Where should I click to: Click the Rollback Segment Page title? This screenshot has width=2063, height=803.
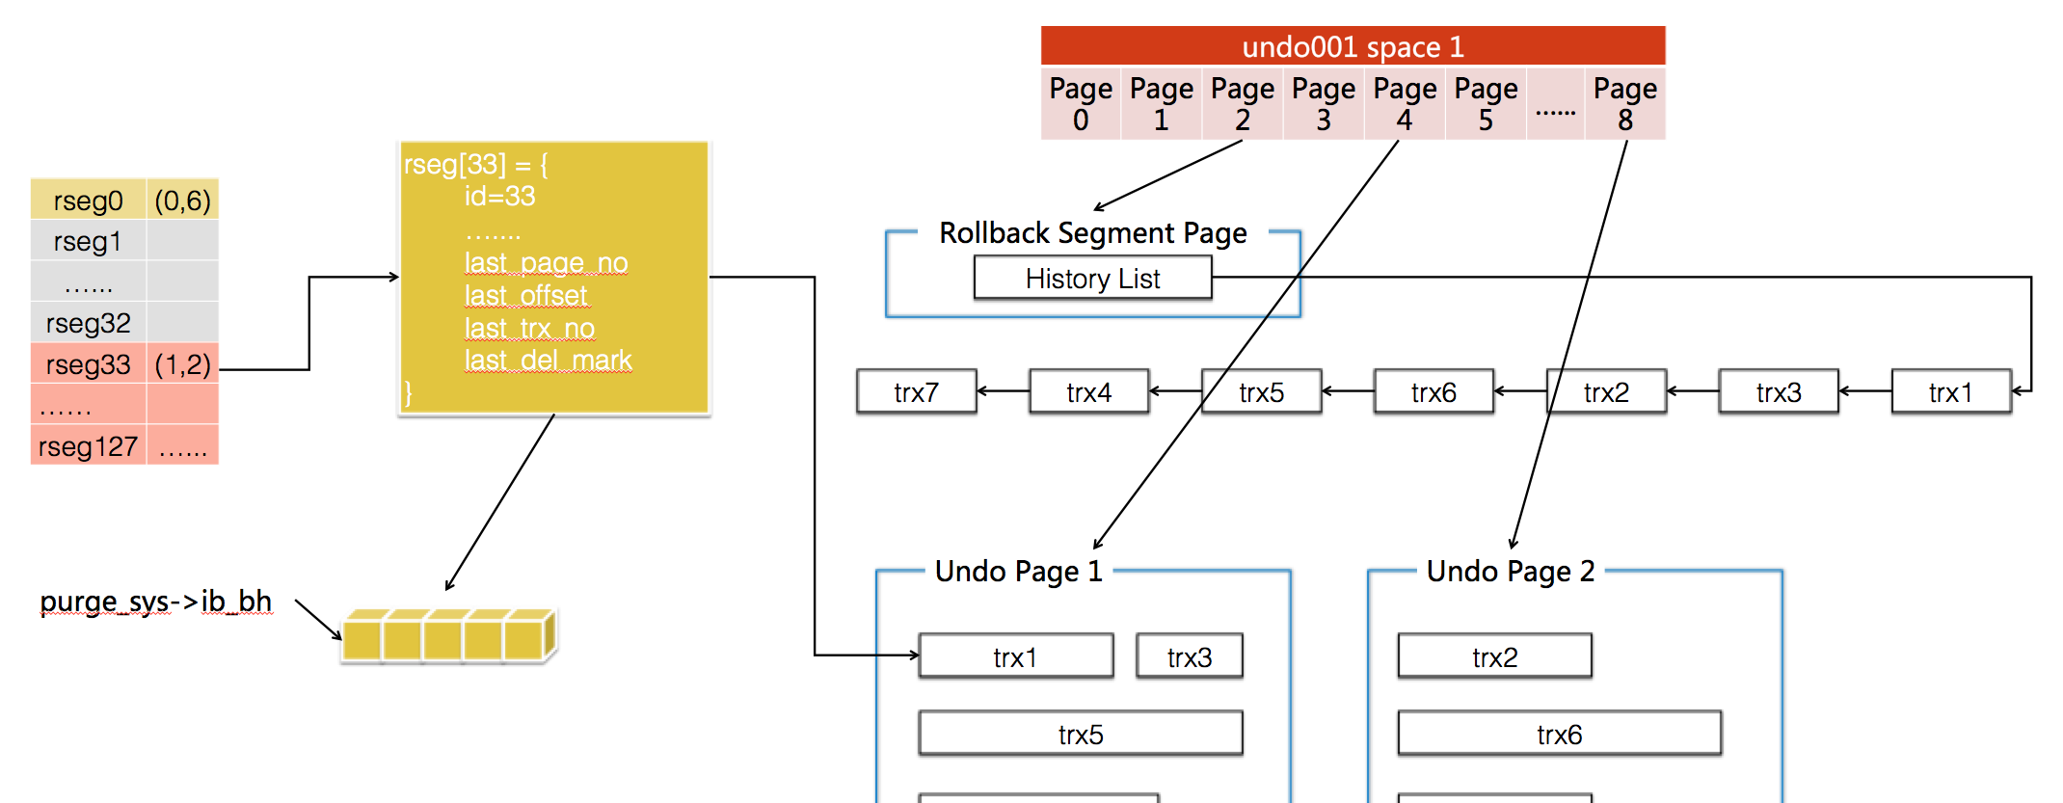coord(1093,233)
